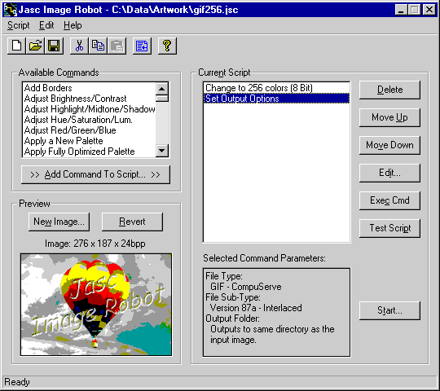Click the Exec Cmd button
The height and width of the screenshot is (391, 440).
point(389,200)
